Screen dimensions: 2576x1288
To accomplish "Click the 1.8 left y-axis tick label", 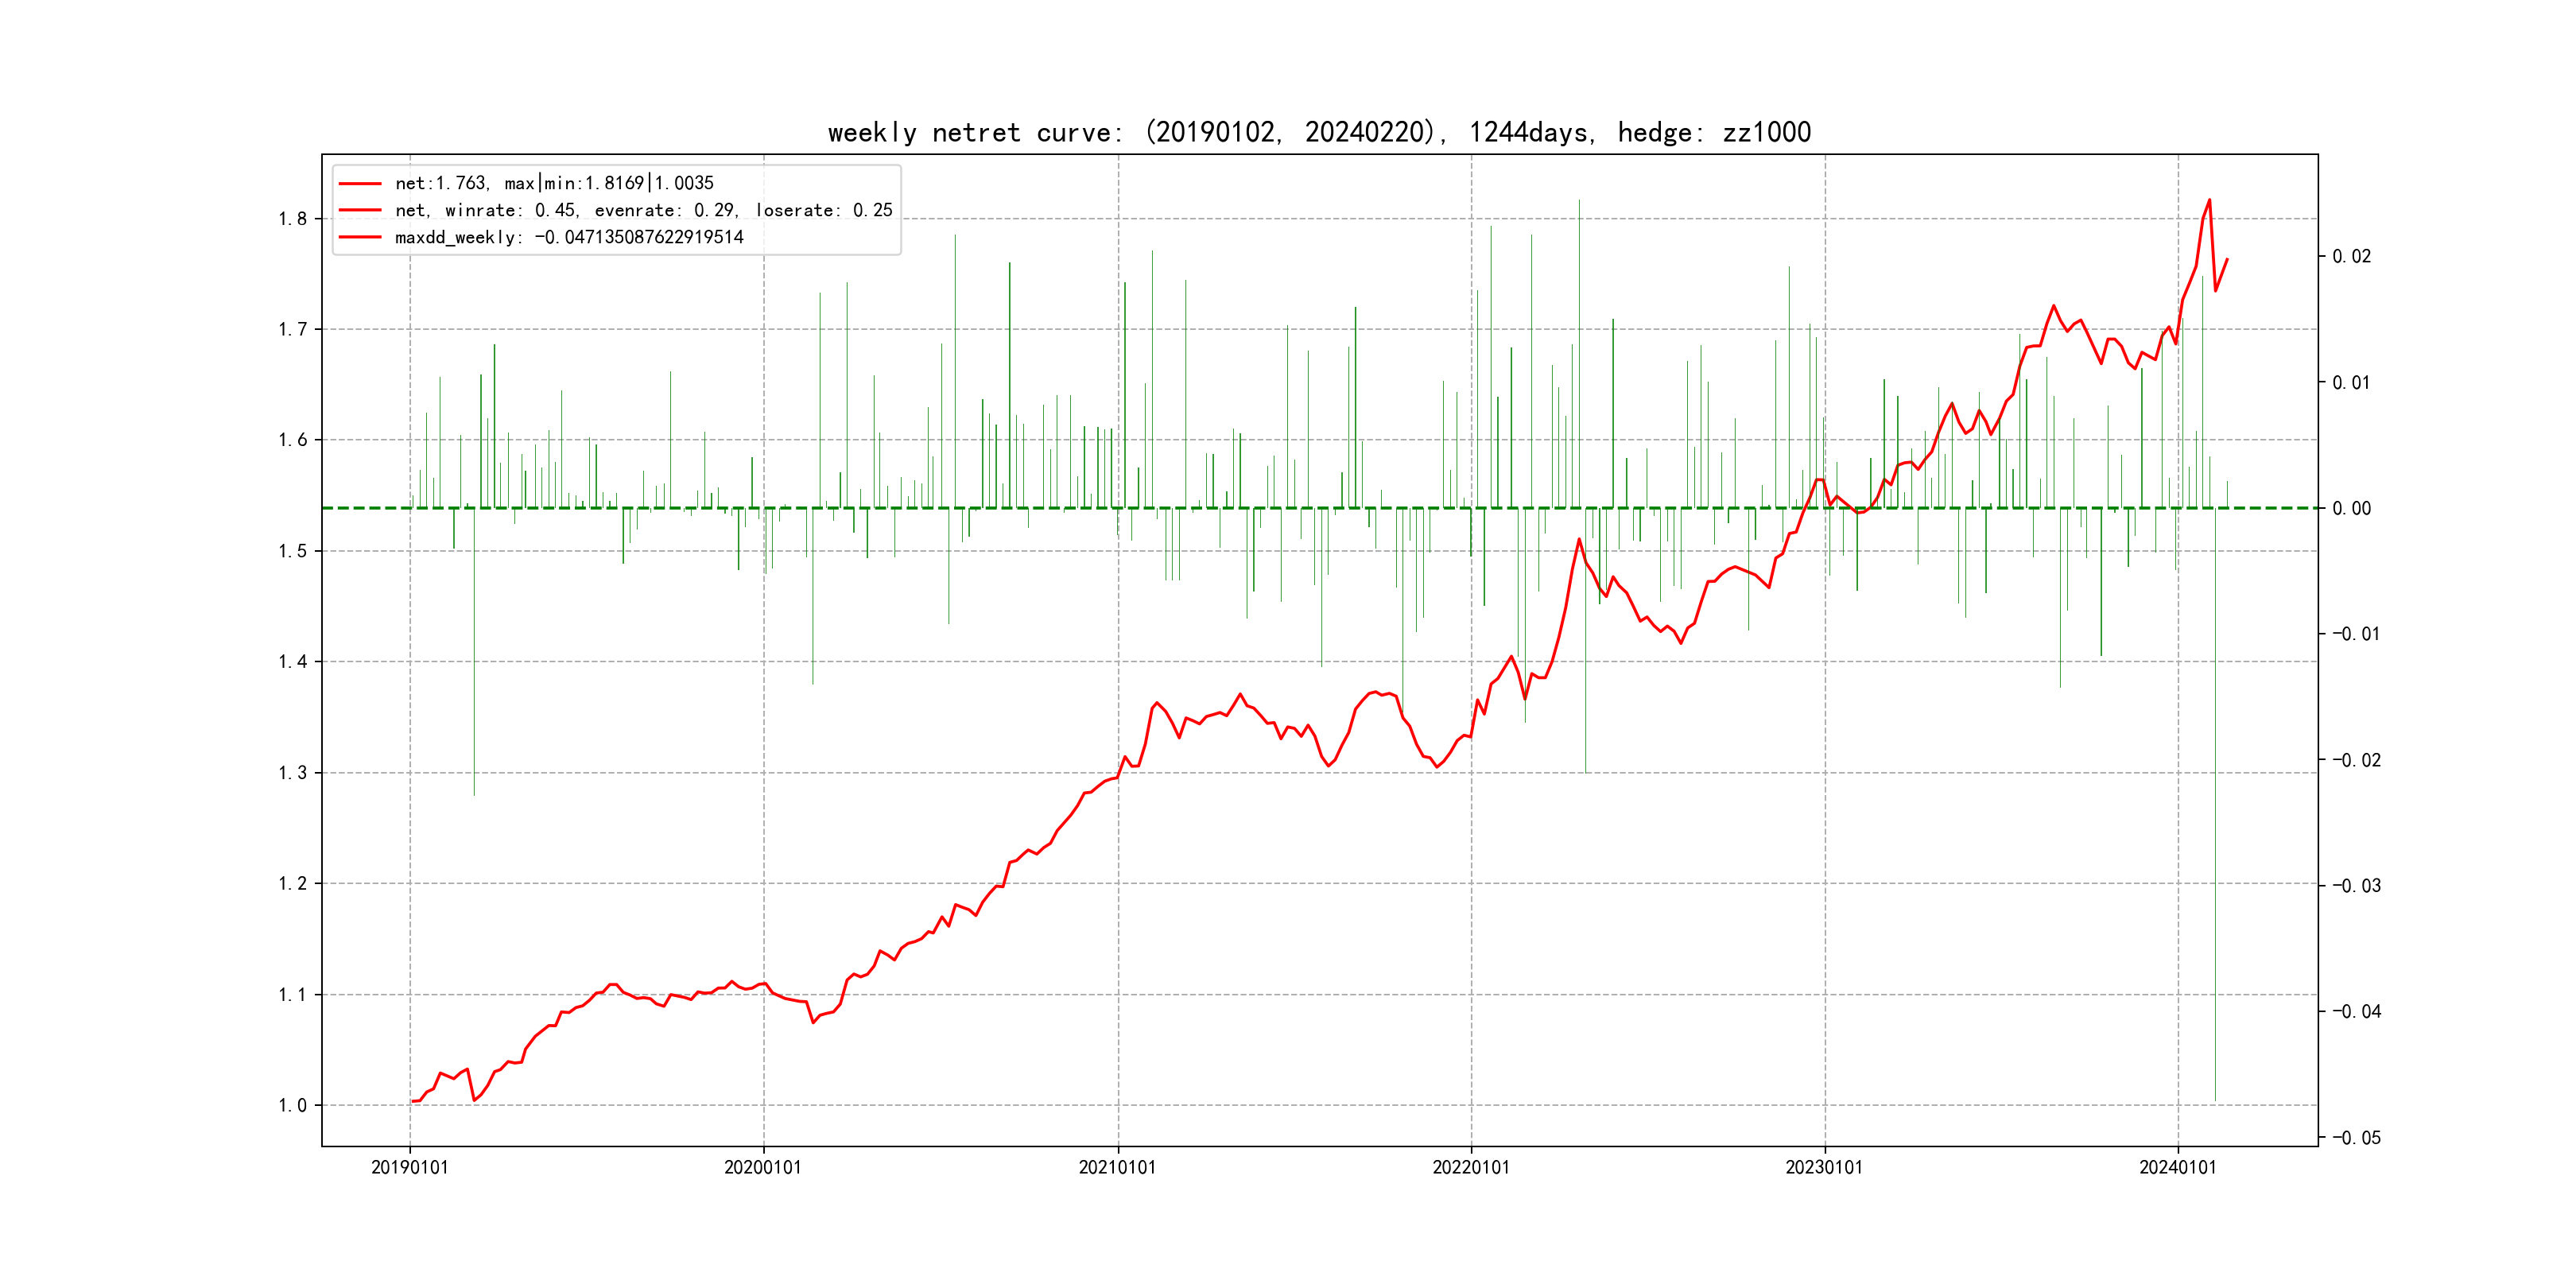I will pyautogui.click(x=292, y=219).
